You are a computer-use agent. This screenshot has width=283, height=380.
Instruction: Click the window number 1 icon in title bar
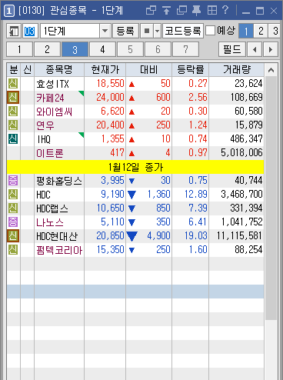tap(9, 11)
